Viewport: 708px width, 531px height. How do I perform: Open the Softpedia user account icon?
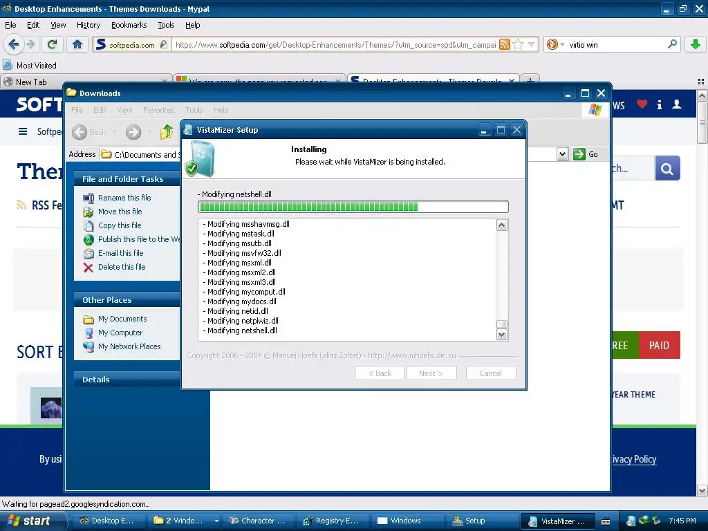pyautogui.click(x=676, y=104)
